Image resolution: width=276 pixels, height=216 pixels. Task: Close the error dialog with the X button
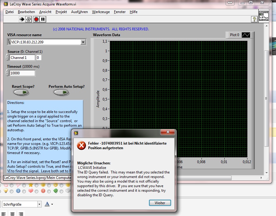click(x=168, y=132)
